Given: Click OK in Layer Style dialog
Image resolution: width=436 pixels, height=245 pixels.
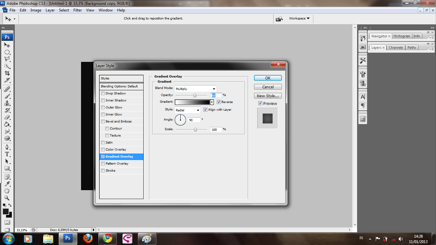Looking at the screenshot, I should [x=268, y=78].
